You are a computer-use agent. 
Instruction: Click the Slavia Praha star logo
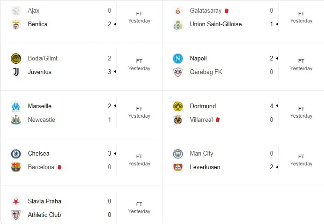[x=16, y=202]
